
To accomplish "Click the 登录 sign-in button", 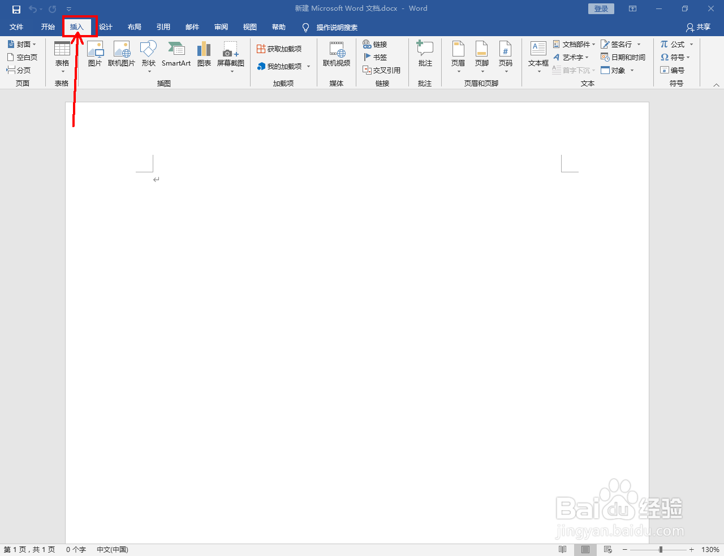I will click(x=601, y=8).
